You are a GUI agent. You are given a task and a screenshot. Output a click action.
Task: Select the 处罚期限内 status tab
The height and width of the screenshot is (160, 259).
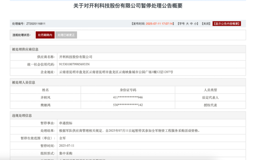click(x=45, y=35)
